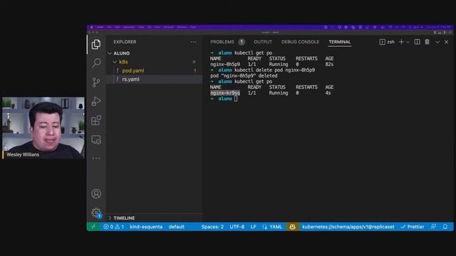
Task: Collapse the panel with chevron icon
Action: (x=437, y=42)
